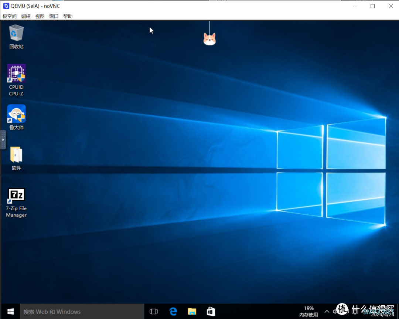This screenshot has height=319, width=399.
Task: Show hidden system tray icons
Action: coord(327,311)
